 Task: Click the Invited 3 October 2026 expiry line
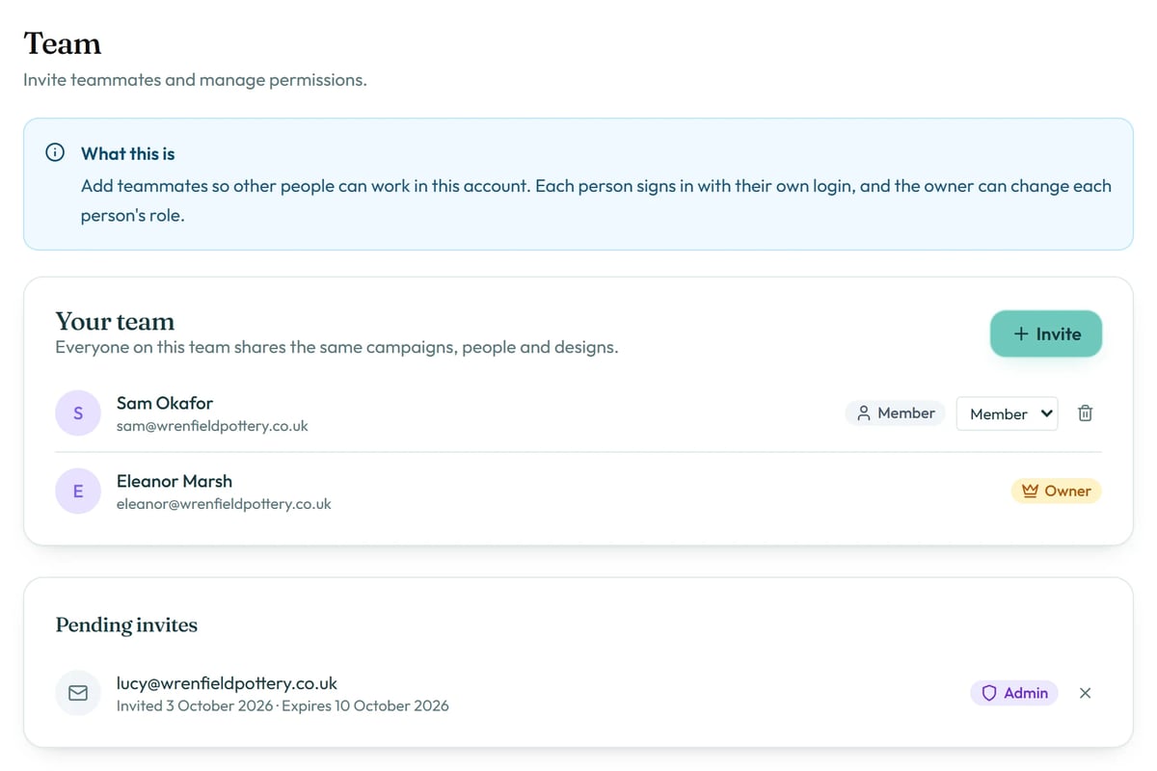coord(283,705)
